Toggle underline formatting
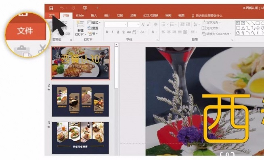The height and width of the screenshot is (160, 264). (x=118, y=32)
